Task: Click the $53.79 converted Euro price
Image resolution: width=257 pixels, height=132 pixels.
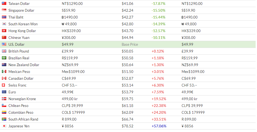Action: coord(127,92)
